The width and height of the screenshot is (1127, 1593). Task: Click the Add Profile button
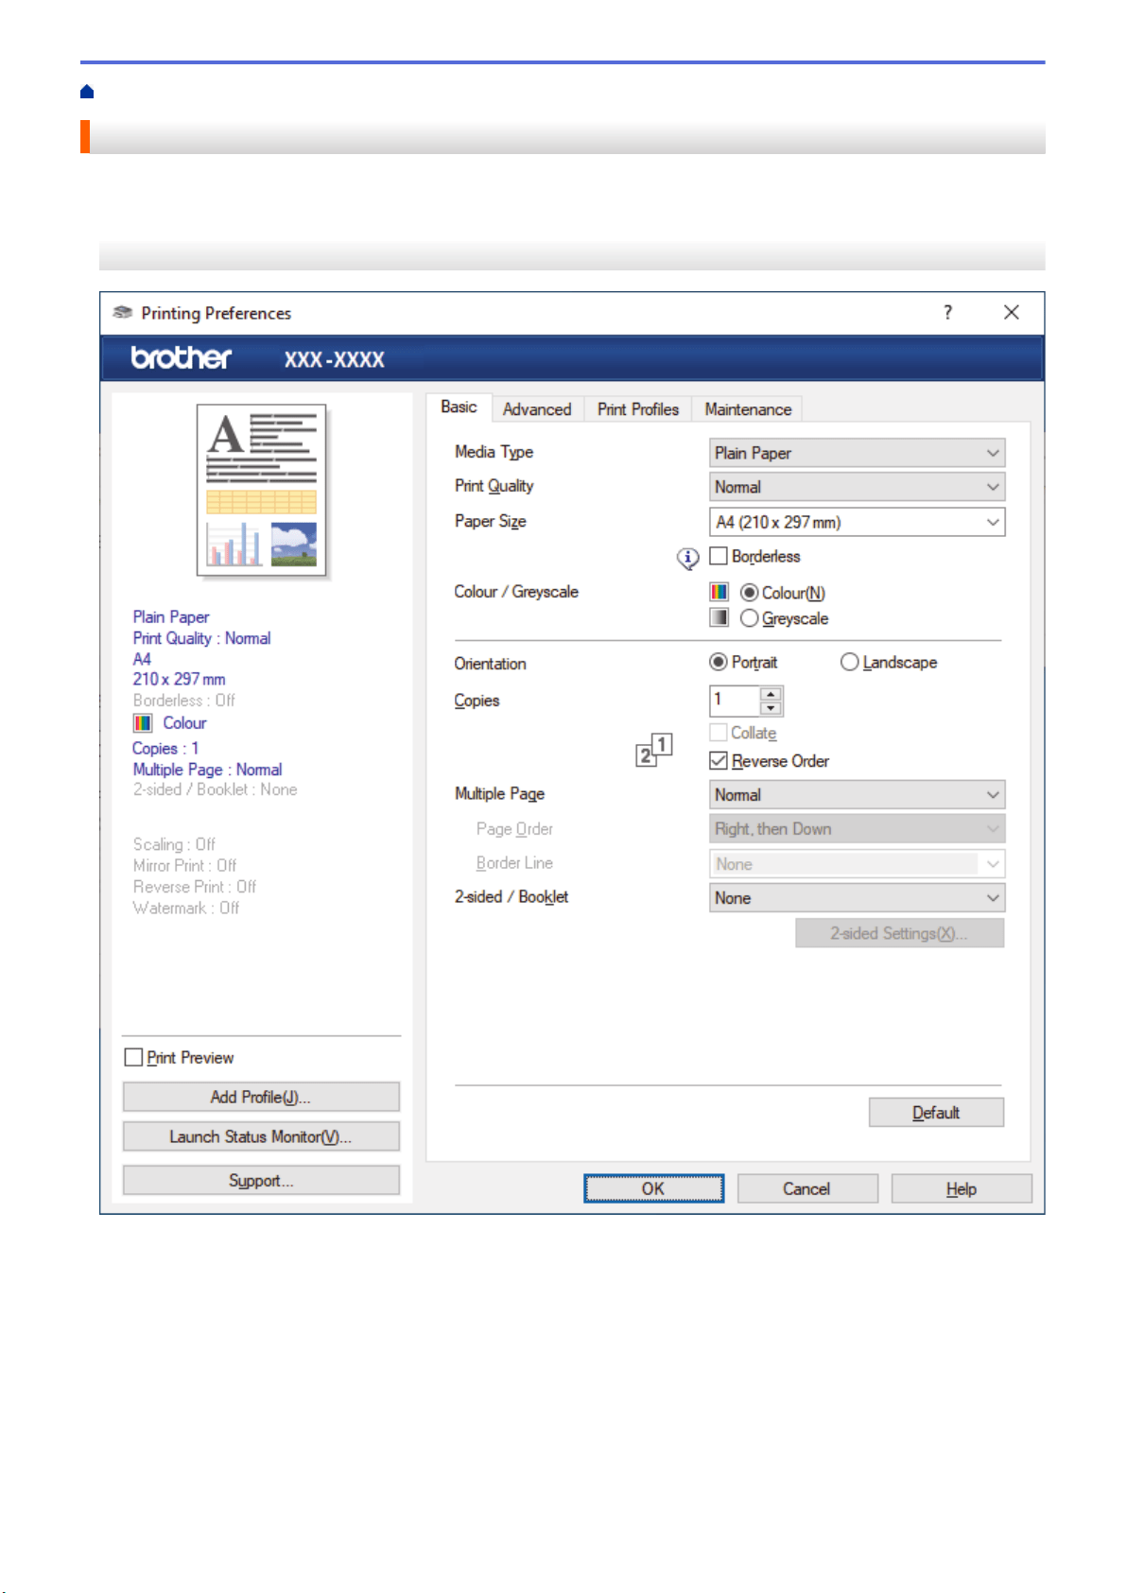coord(261,1097)
